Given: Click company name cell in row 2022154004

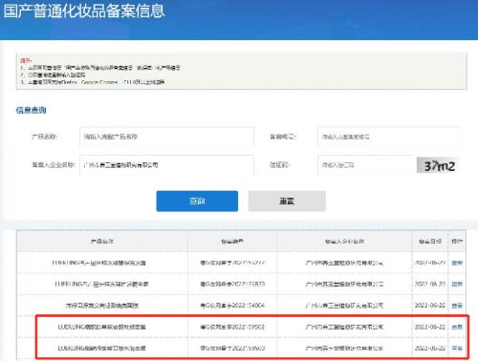Looking at the screenshot, I should coord(344,306).
